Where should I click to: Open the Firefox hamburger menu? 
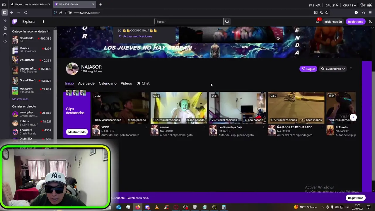370,13
